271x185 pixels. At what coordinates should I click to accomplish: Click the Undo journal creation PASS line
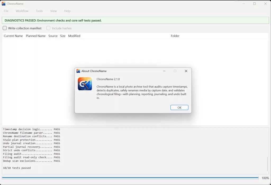[31, 143]
